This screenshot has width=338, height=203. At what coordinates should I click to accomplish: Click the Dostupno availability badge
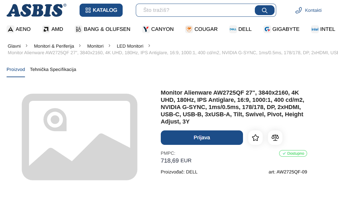coord(293,153)
